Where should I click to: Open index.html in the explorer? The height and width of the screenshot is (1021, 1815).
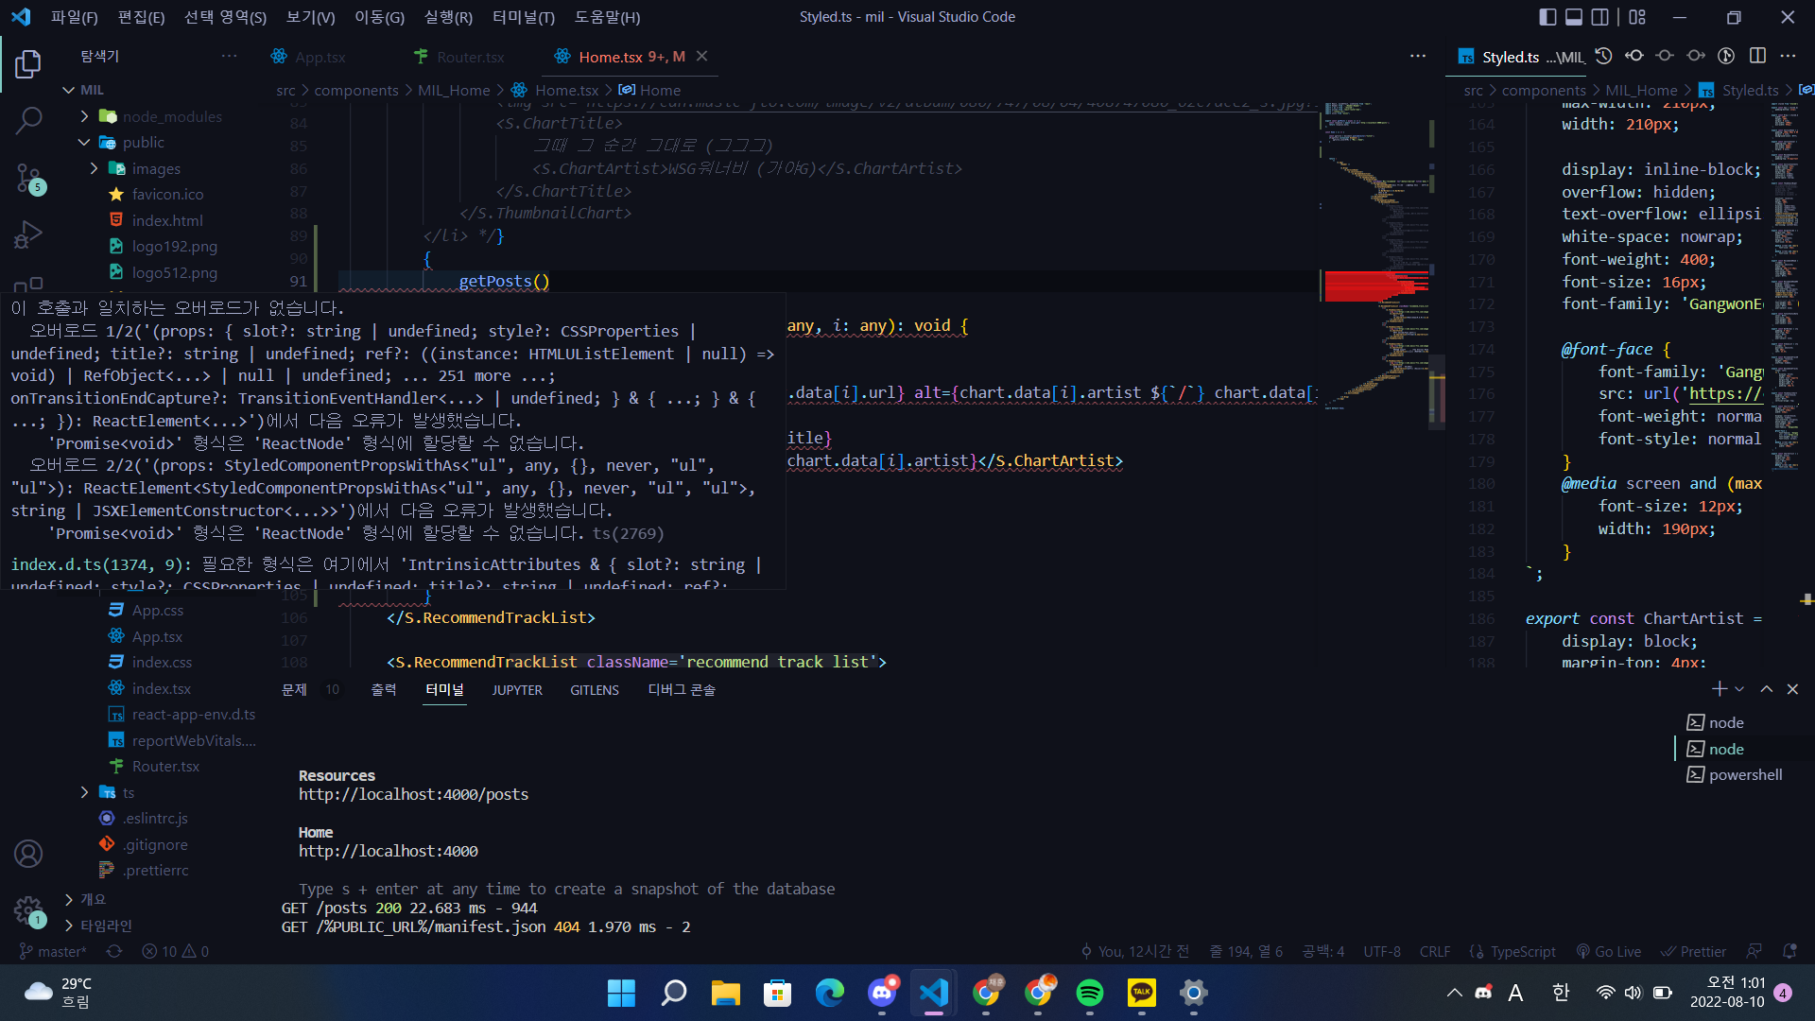167,220
